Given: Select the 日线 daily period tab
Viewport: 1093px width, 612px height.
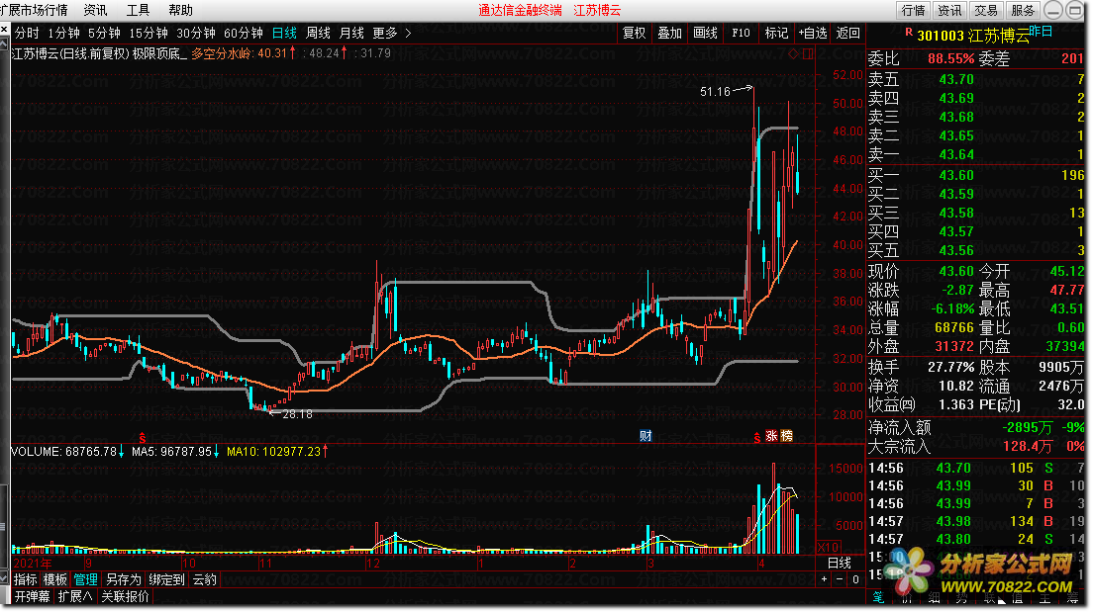Looking at the screenshot, I should tap(284, 33).
